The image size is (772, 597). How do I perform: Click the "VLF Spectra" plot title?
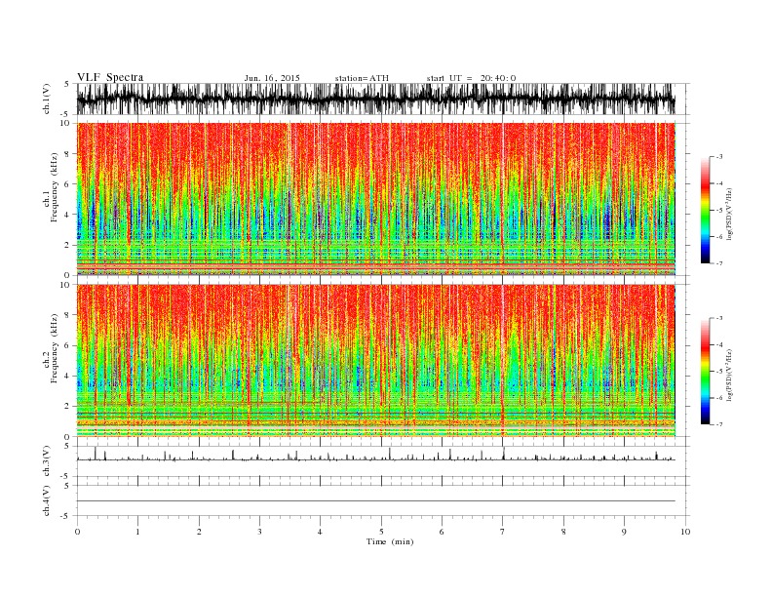coord(110,77)
